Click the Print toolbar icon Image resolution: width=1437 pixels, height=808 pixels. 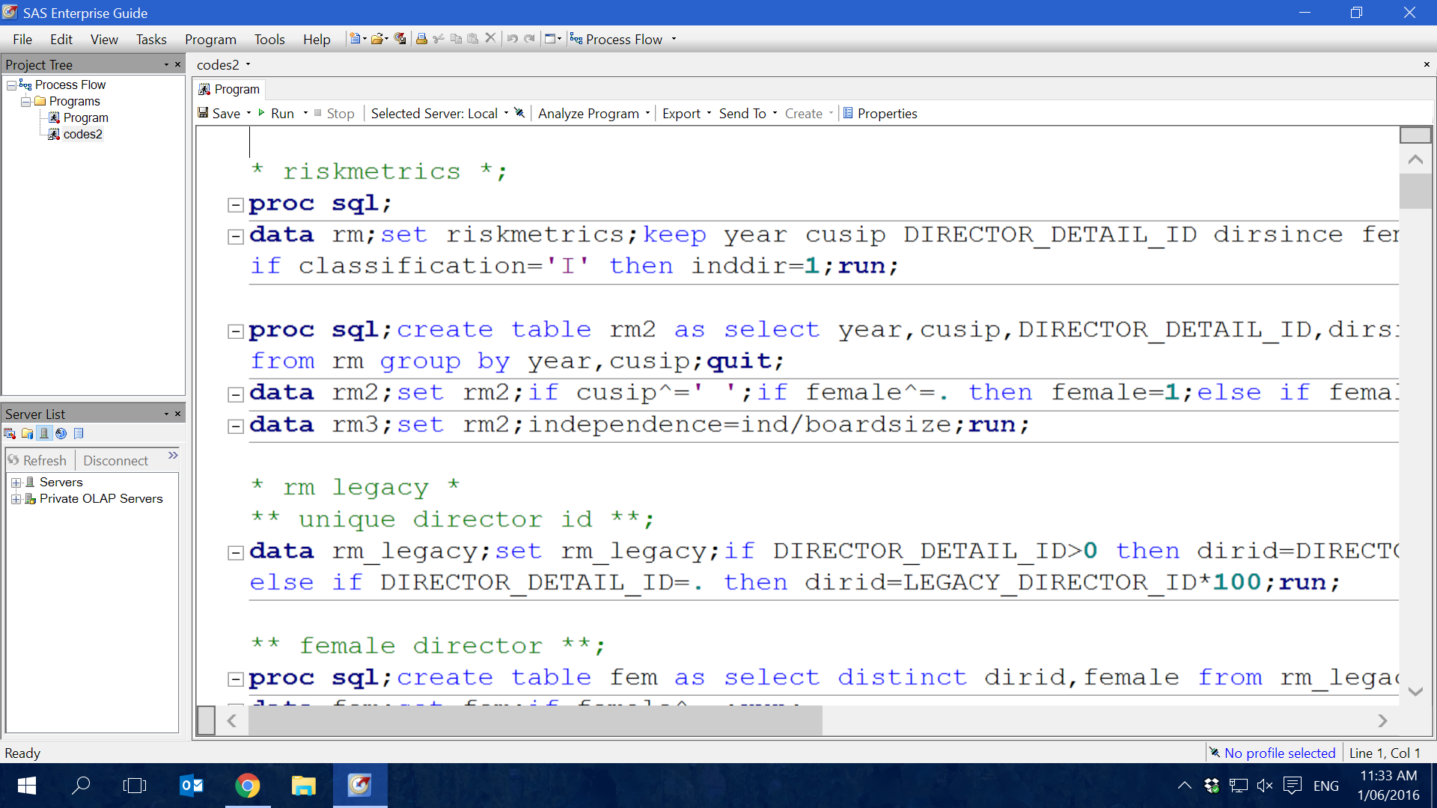421,39
